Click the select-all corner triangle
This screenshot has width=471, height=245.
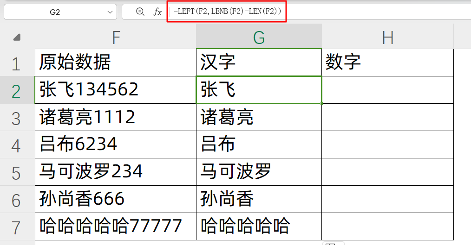tap(17, 37)
